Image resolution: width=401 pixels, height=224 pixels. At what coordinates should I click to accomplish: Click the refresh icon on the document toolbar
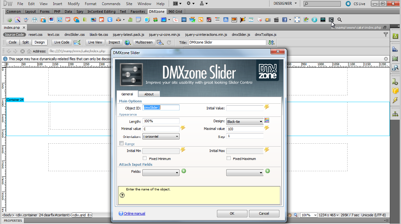tap(169, 42)
